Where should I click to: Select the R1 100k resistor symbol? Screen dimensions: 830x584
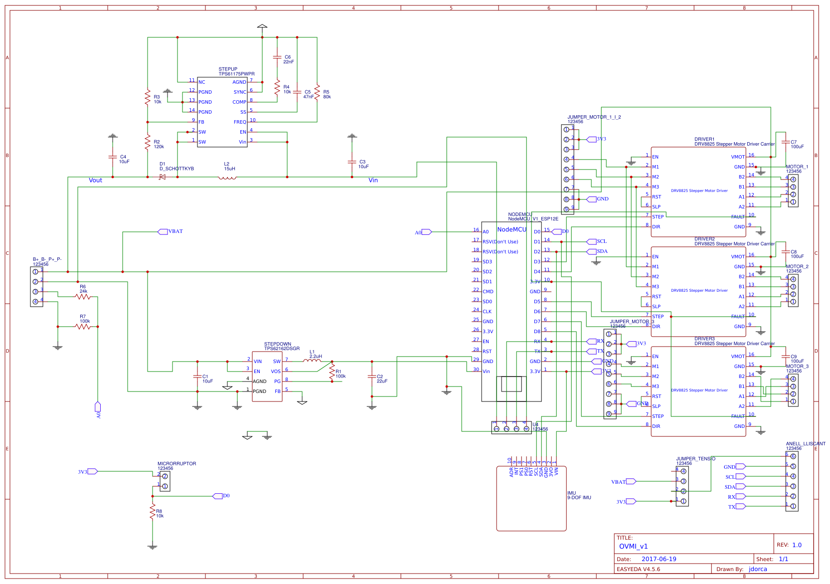point(332,372)
